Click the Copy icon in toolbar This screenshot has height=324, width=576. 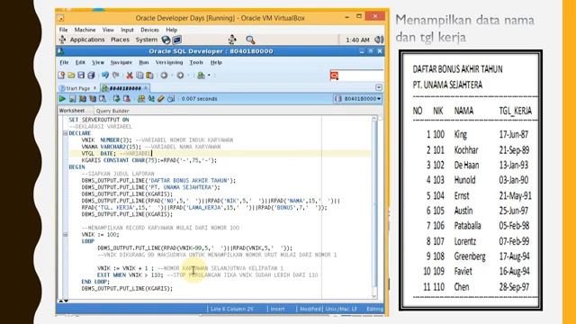[139, 76]
